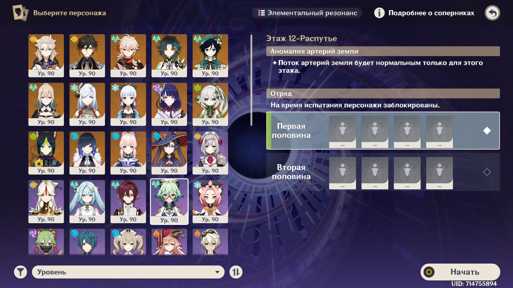513x288 pixels.
Task: Click the filter funnel icon
Action: 21,272
